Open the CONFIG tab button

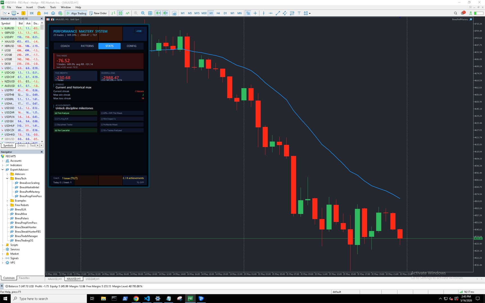(131, 46)
